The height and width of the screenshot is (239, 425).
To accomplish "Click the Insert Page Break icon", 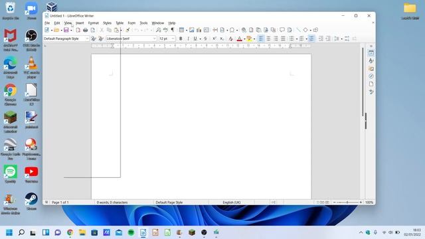I will [x=215, y=30].
